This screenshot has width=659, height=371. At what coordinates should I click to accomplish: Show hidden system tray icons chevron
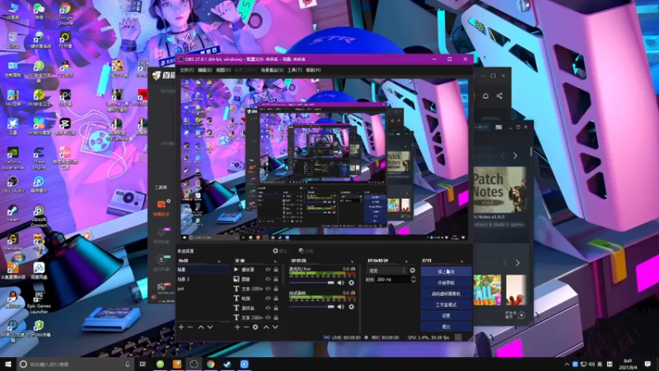pos(567,364)
